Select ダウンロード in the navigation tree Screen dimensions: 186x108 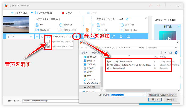click(90, 61)
